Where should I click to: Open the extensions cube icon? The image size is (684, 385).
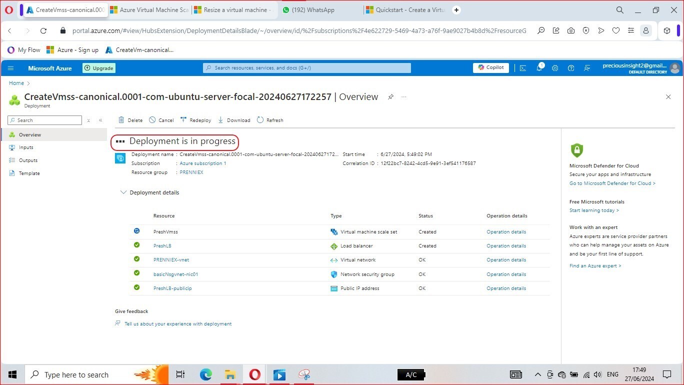pyautogui.click(x=667, y=30)
